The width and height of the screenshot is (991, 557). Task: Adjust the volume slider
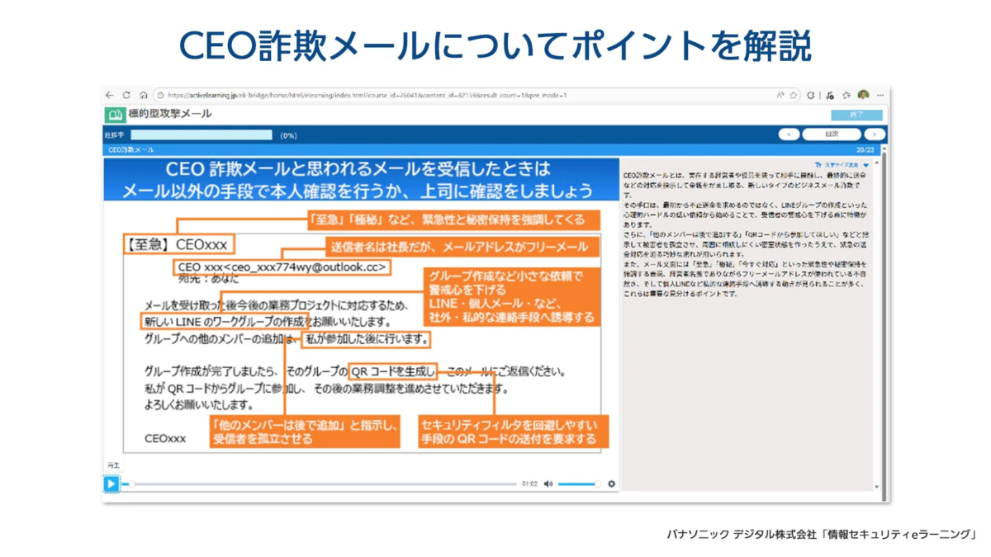tap(578, 484)
